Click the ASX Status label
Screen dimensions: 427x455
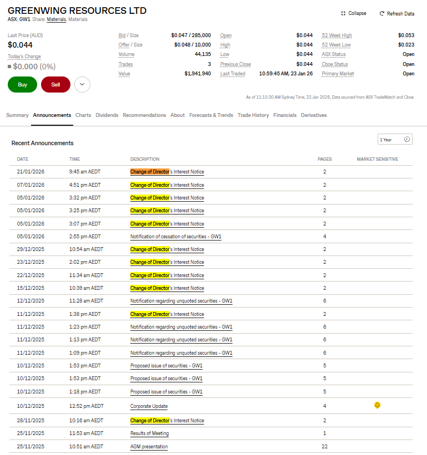pos(334,54)
